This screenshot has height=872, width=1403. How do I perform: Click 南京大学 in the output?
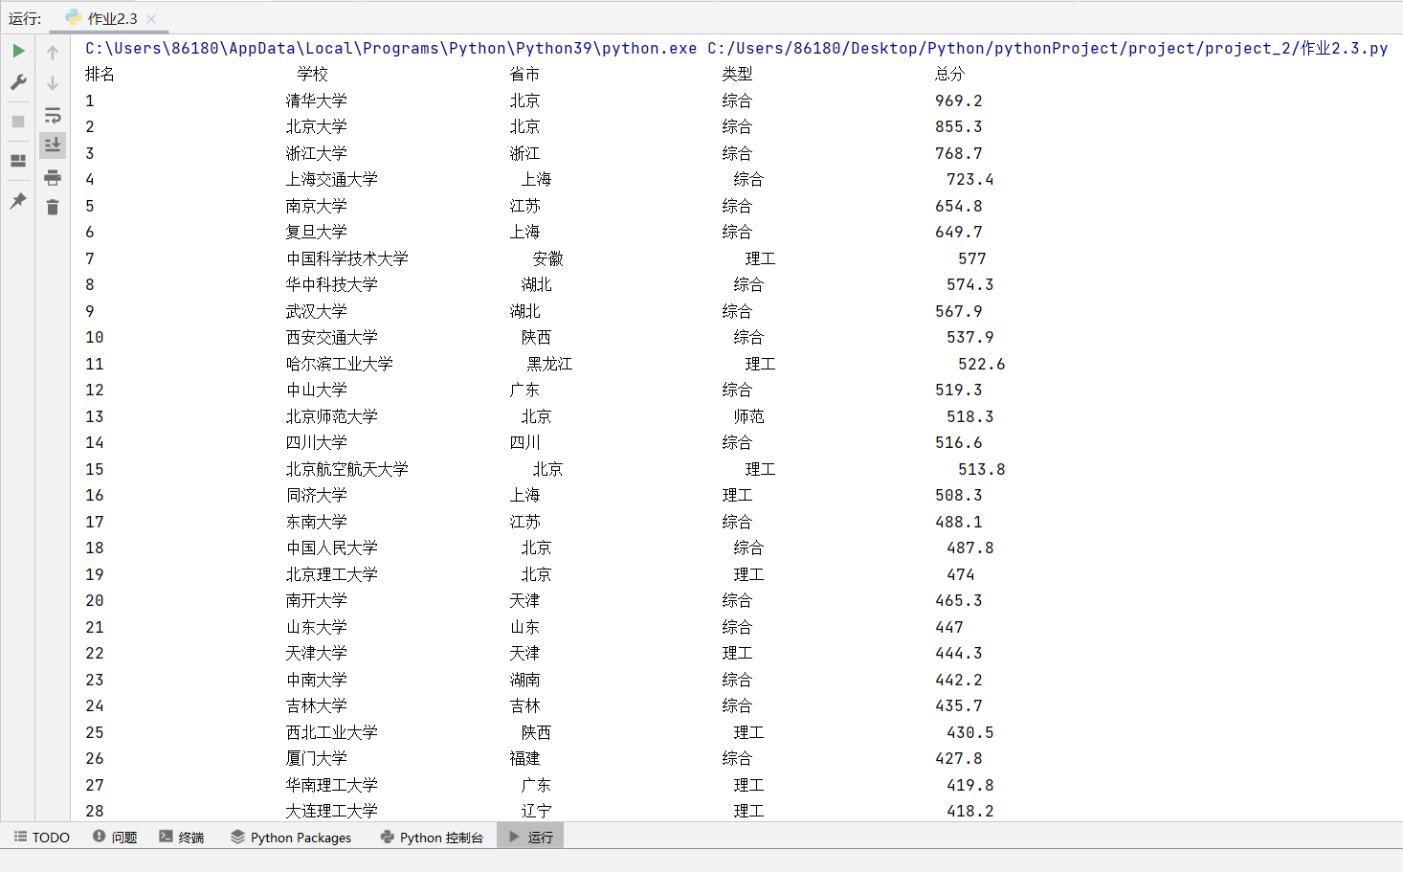pos(316,206)
